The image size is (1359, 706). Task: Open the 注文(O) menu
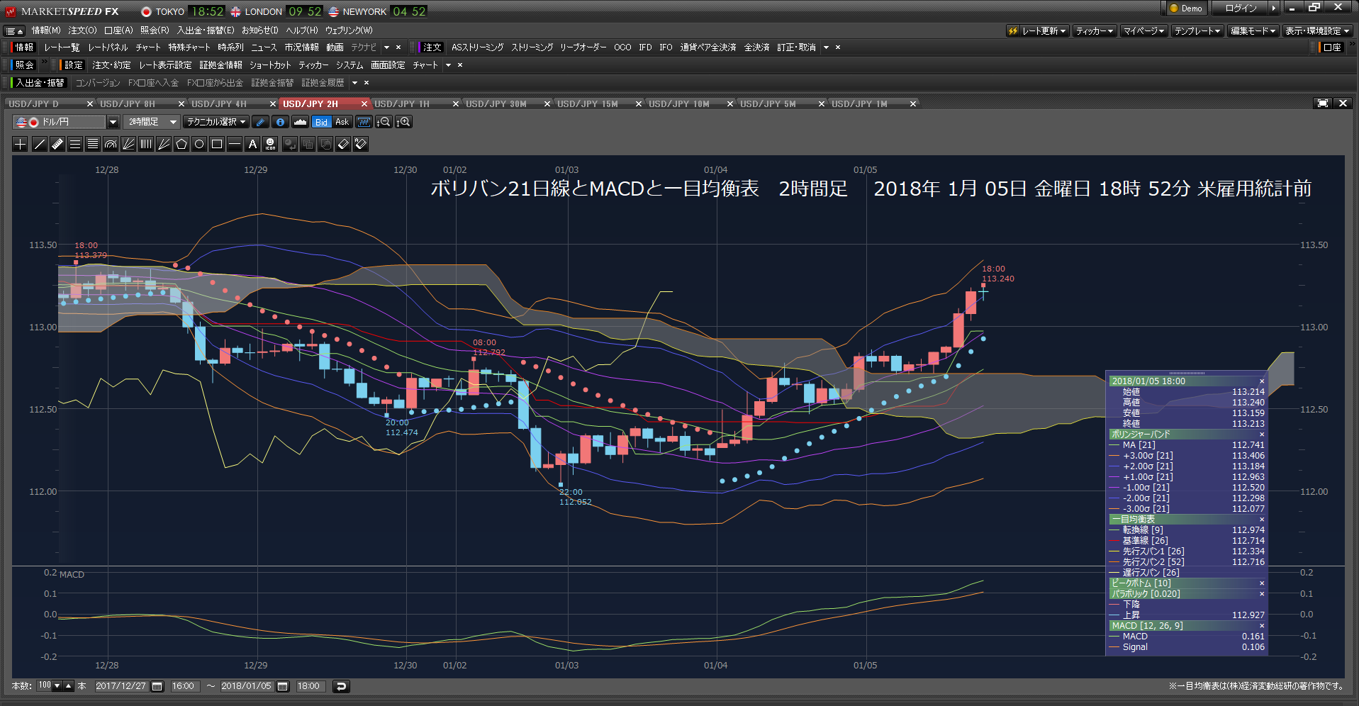82,30
